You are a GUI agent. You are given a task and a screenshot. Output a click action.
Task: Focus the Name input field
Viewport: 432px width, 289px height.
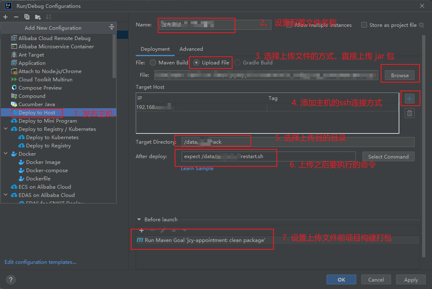215,25
